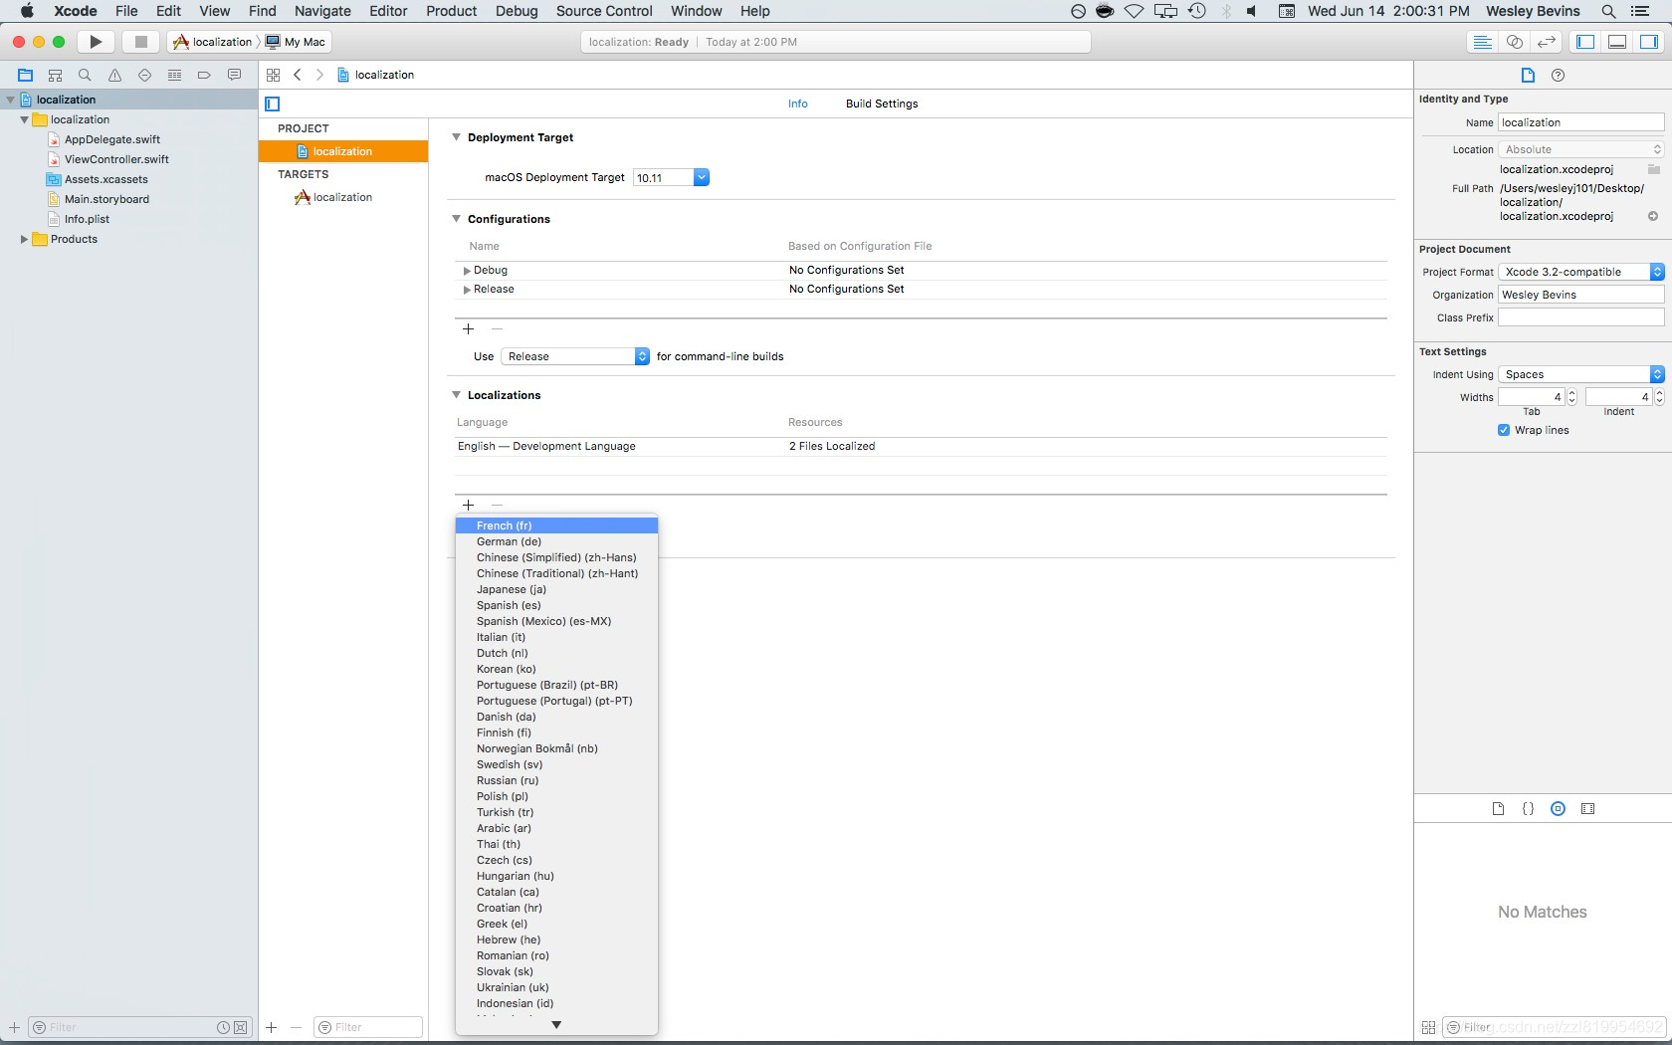This screenshot has width=1672, height=1045.
Task: Go forward in editor history
Action: tap(319, 75)
